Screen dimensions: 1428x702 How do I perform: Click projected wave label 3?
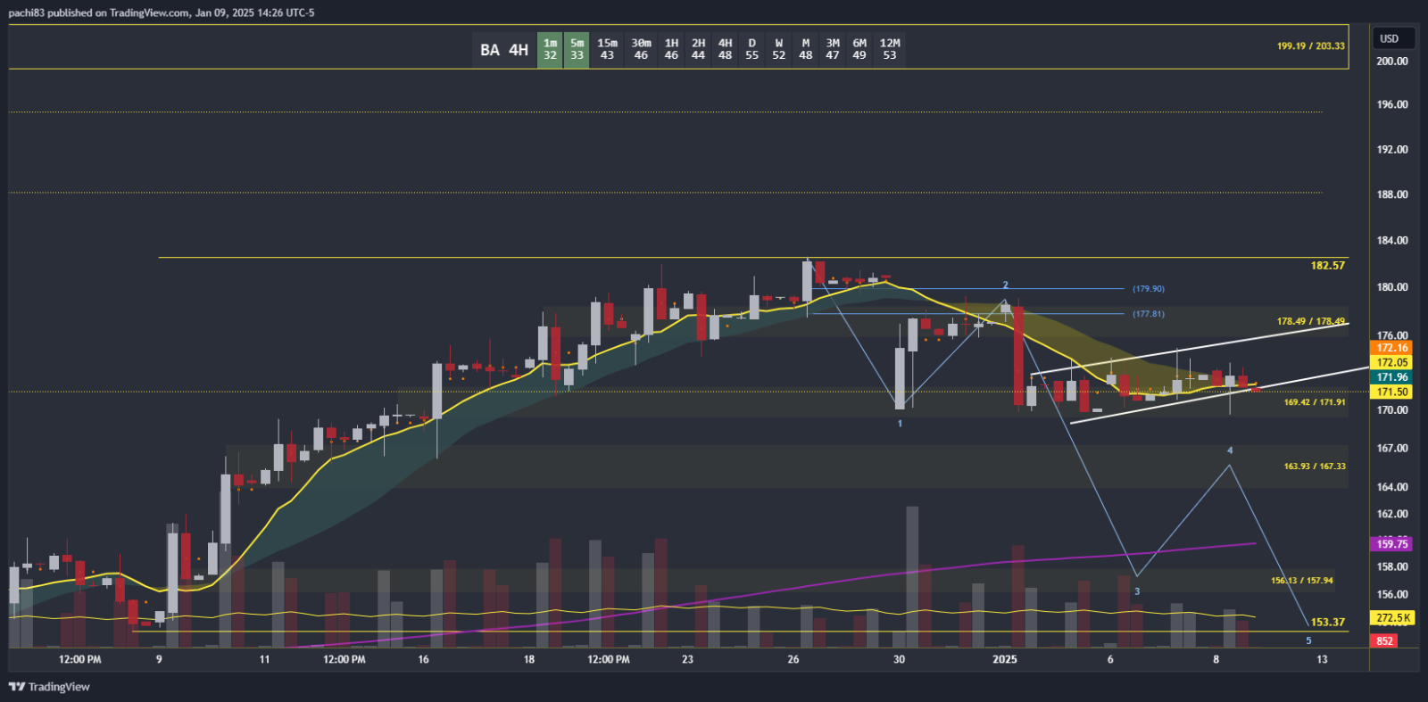click(x=1137, y=591)
